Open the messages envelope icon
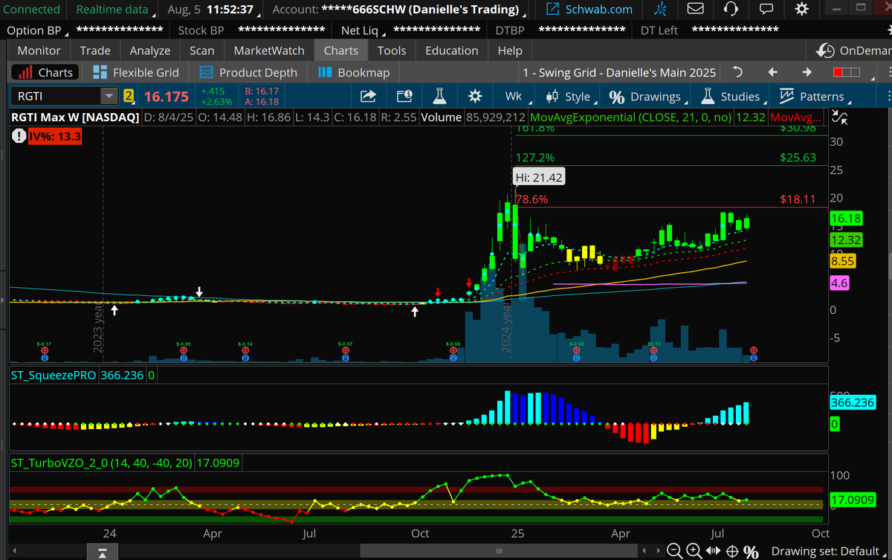 (695, 10)
